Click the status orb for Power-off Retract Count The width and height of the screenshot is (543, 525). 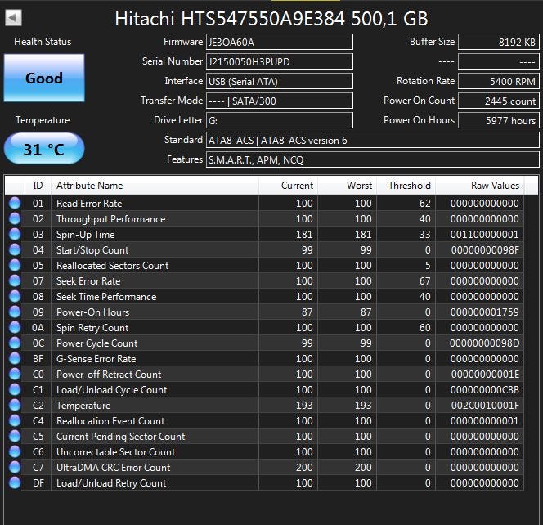(x=15, y=374)
